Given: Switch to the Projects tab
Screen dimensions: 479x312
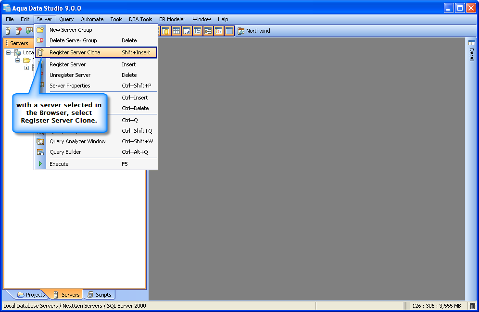Looking at the screenshot, I should 31,295.
